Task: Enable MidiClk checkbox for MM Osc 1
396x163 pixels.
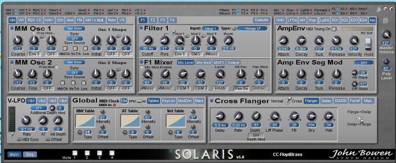Action: coord(65,49)
